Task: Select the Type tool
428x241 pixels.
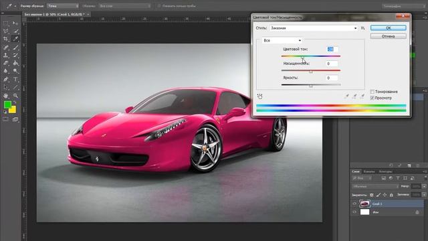Action: coord(15,80)
